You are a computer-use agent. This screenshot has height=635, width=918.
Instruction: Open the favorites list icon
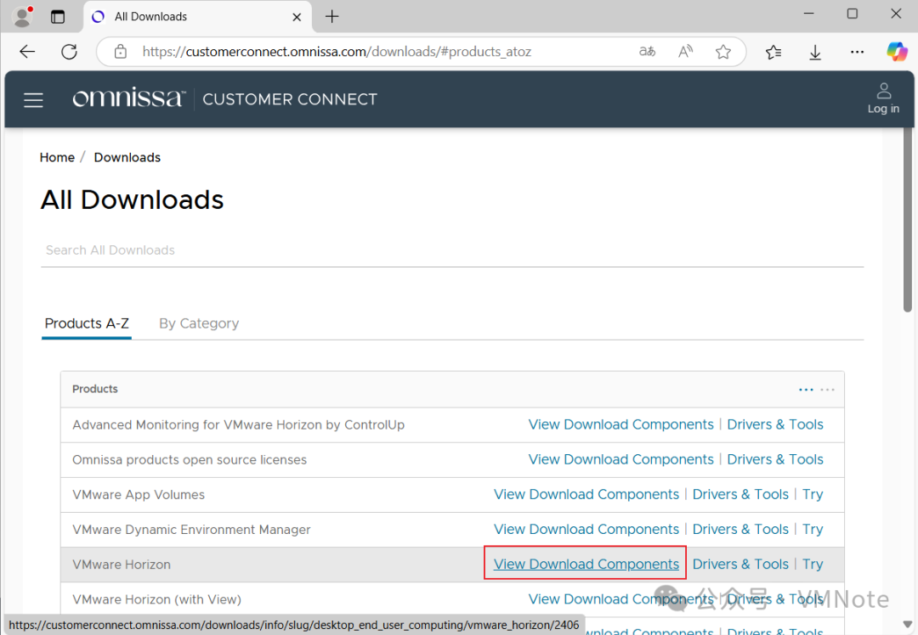[x=773, y=52]
